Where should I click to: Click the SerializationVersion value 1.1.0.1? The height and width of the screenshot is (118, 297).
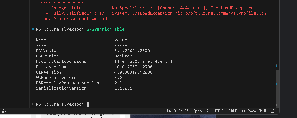pyautogui.click(x=123, y=88)
